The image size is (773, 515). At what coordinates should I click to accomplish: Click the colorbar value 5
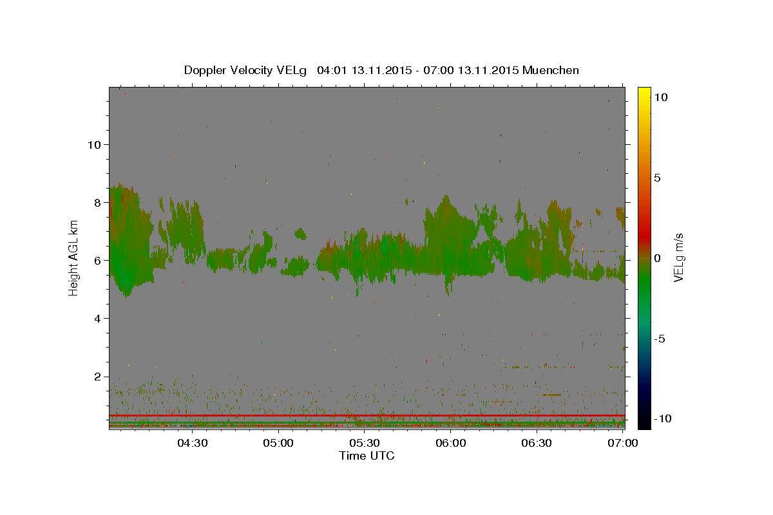click(657, 177)
